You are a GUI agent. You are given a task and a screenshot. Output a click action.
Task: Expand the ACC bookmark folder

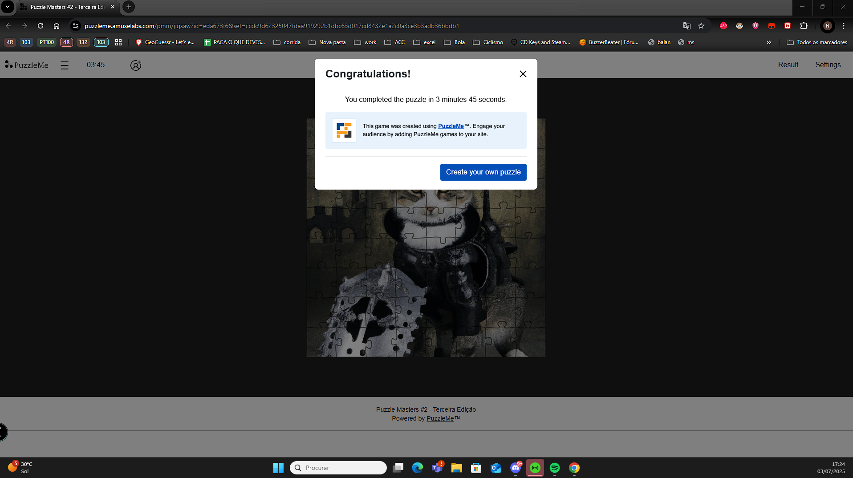click(394, 42)
